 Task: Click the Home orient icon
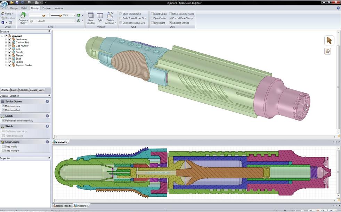pyautogui.click(x=3, y=14)
